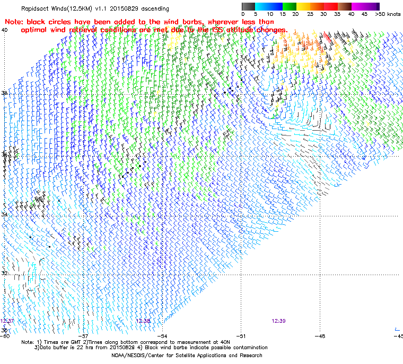Image resolution: width=403 pixels, height=364 pixels.
Task: Click the NOAA/NESDIS credit line
Action: click(x=187, y=356)
